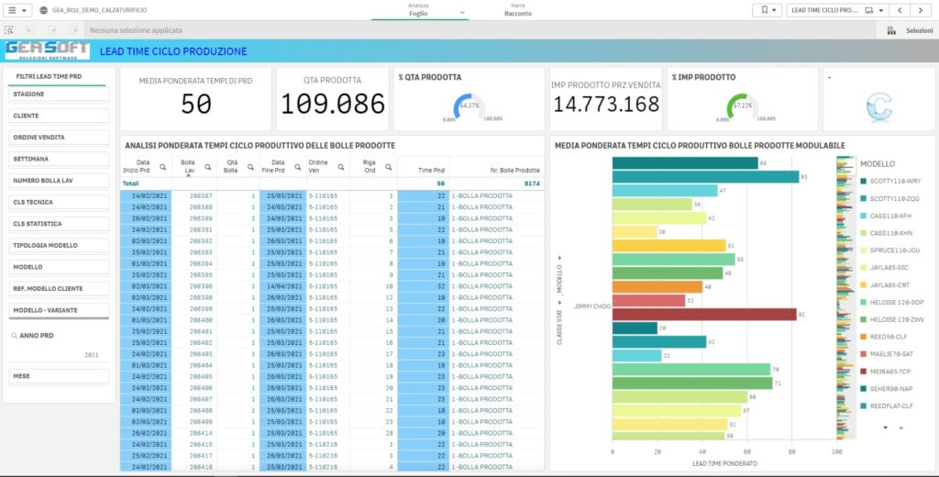
Task: Expand the Foglio dropdown chevron
Action: [462, 13]
